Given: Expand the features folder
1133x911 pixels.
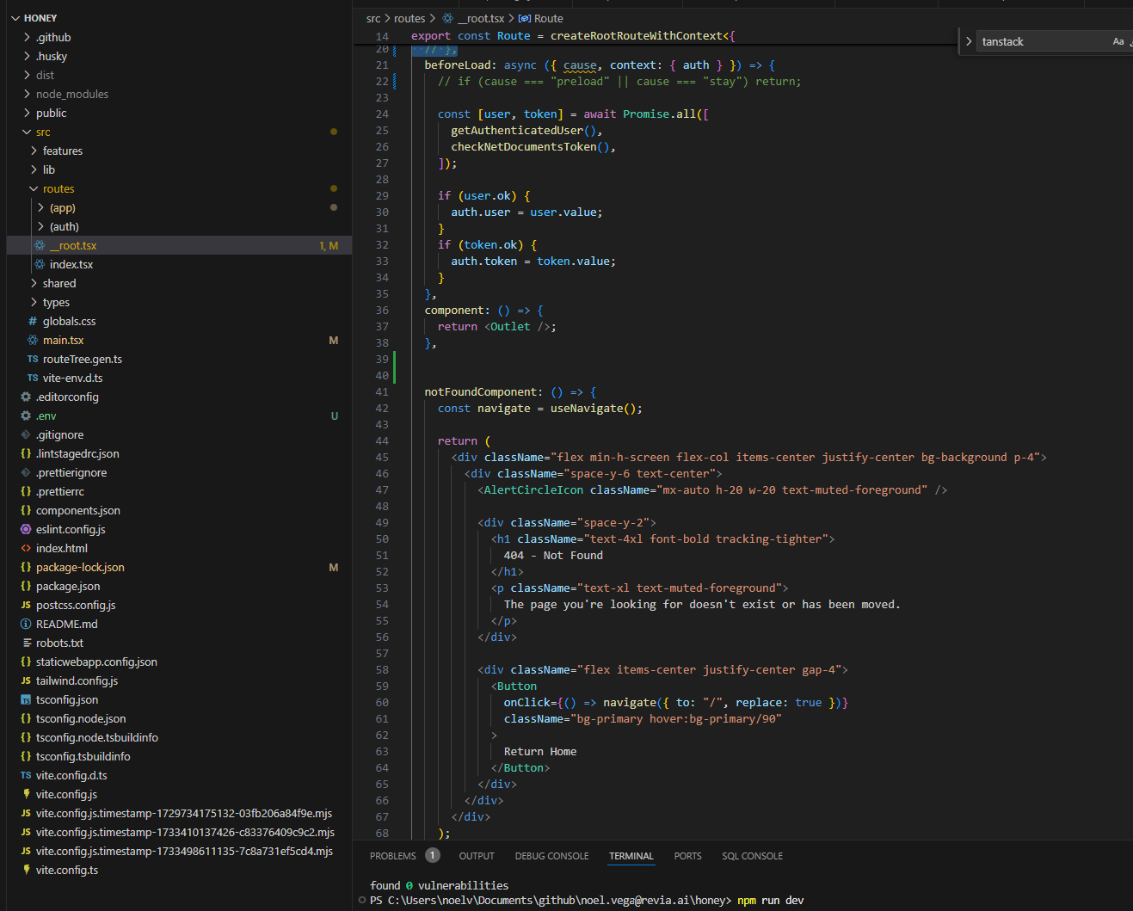Looking at the screenshot, I should pyautogui.click(x=34, y=151).
